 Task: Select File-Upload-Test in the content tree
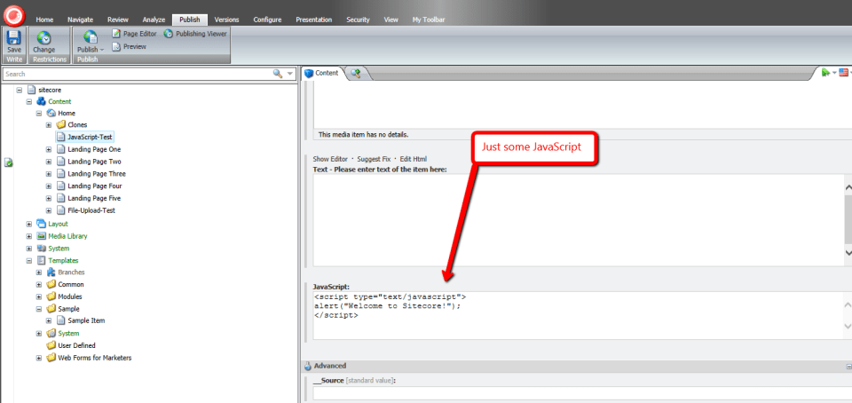click(91, 210)
